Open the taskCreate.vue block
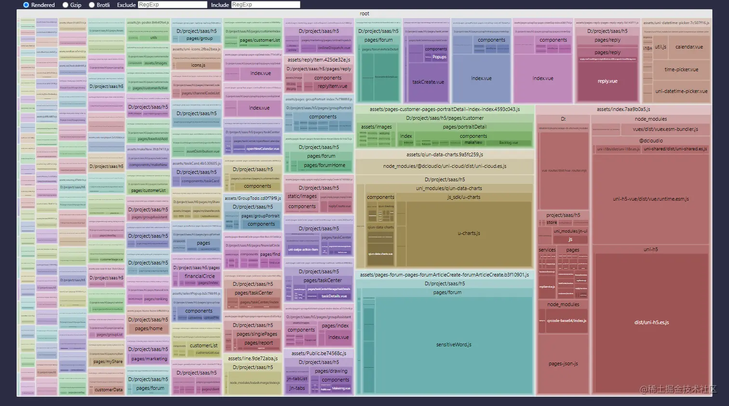 428,82
